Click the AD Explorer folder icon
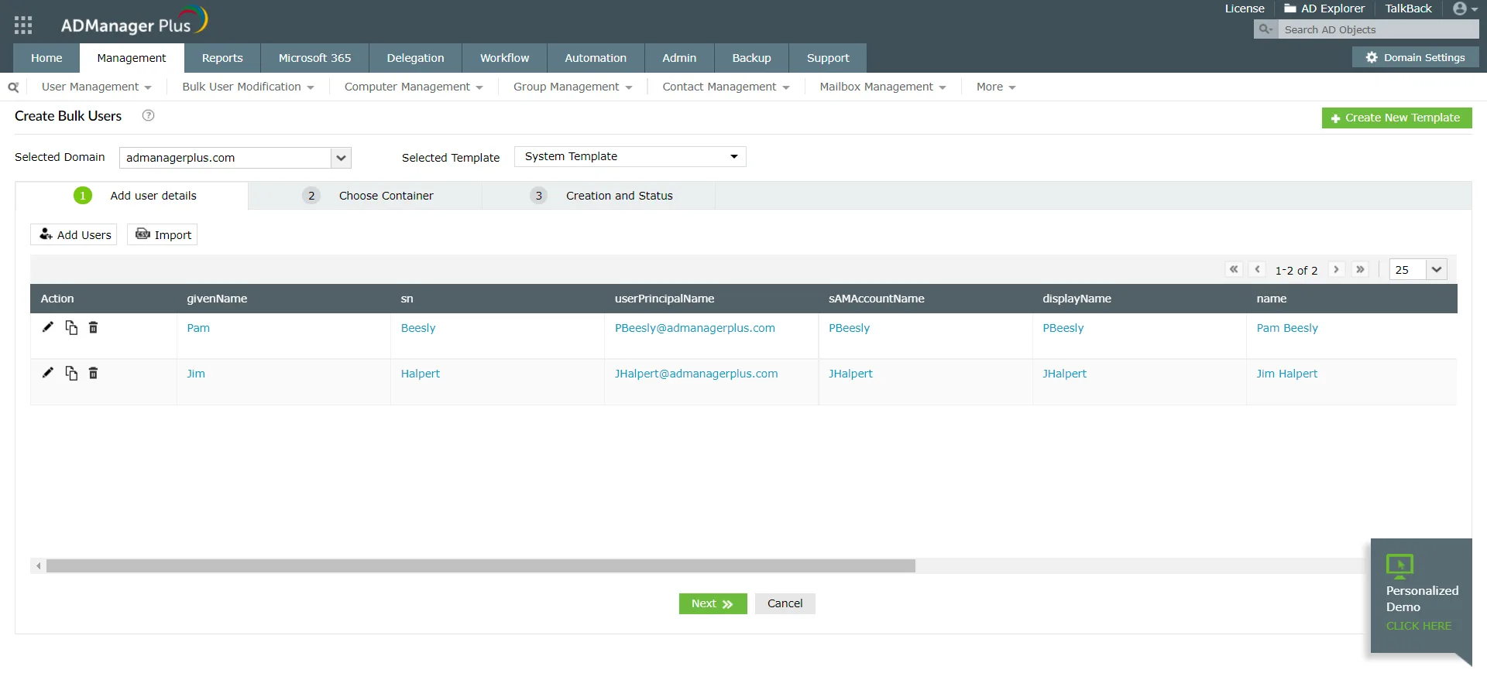Image resolution: width=1487 pixels, height=673 pixels. tap(1290, 9)
